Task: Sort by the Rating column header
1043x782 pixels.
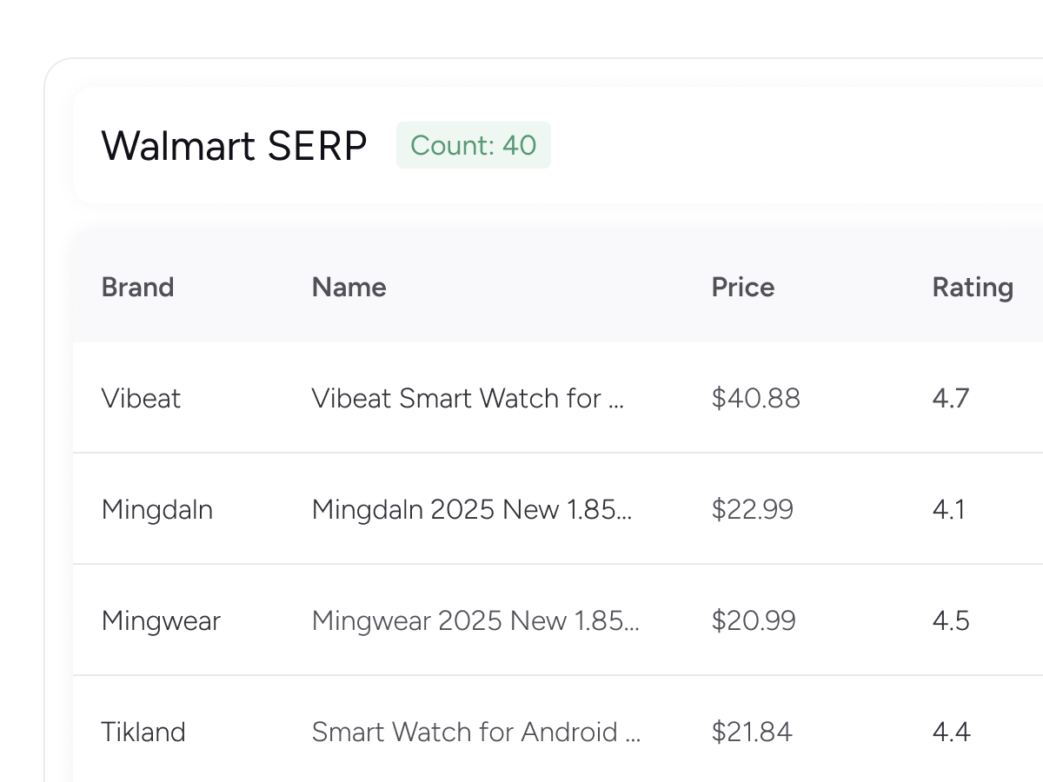Action: (972, 288)
